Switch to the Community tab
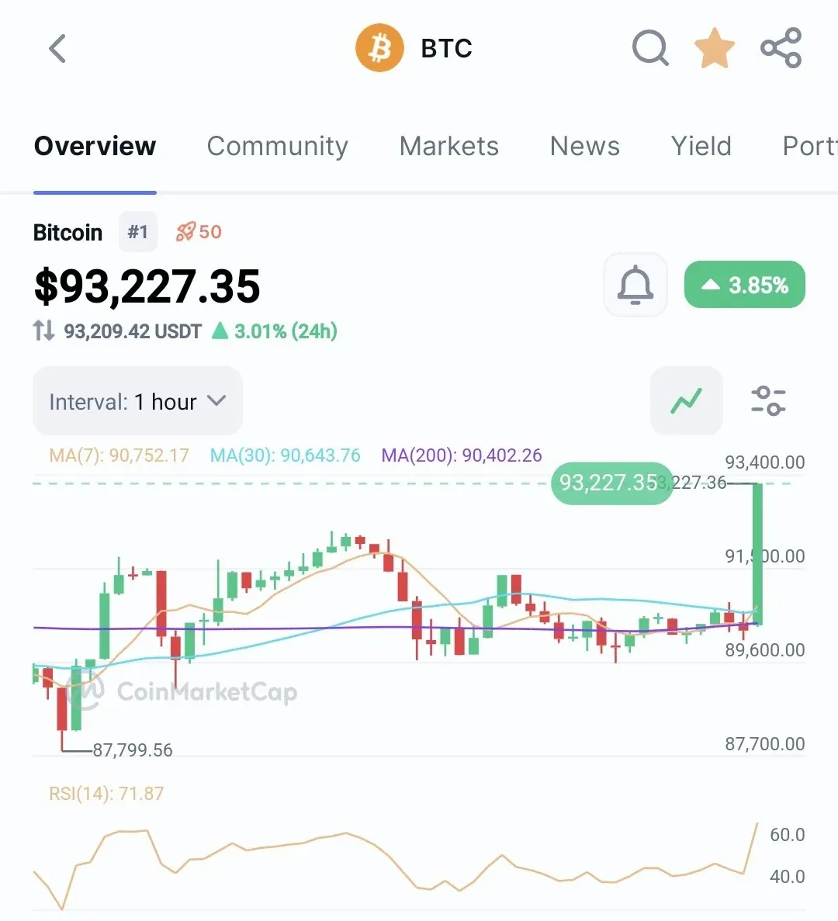 tap(277, 146)
